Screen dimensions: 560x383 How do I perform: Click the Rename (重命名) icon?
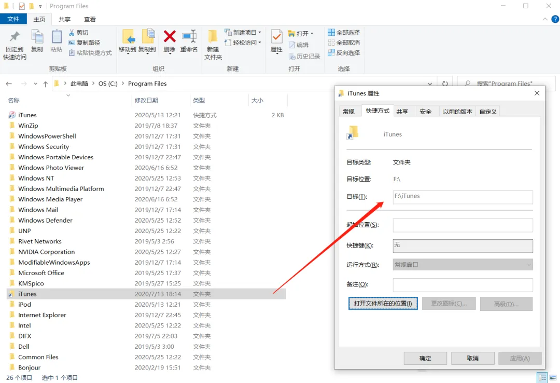(x=189, y=36)
